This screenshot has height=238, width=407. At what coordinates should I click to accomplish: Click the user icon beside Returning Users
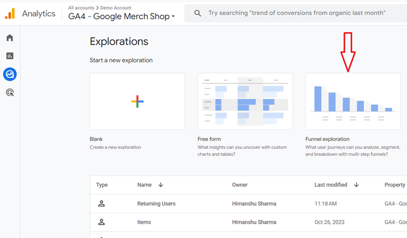[101, 203]
